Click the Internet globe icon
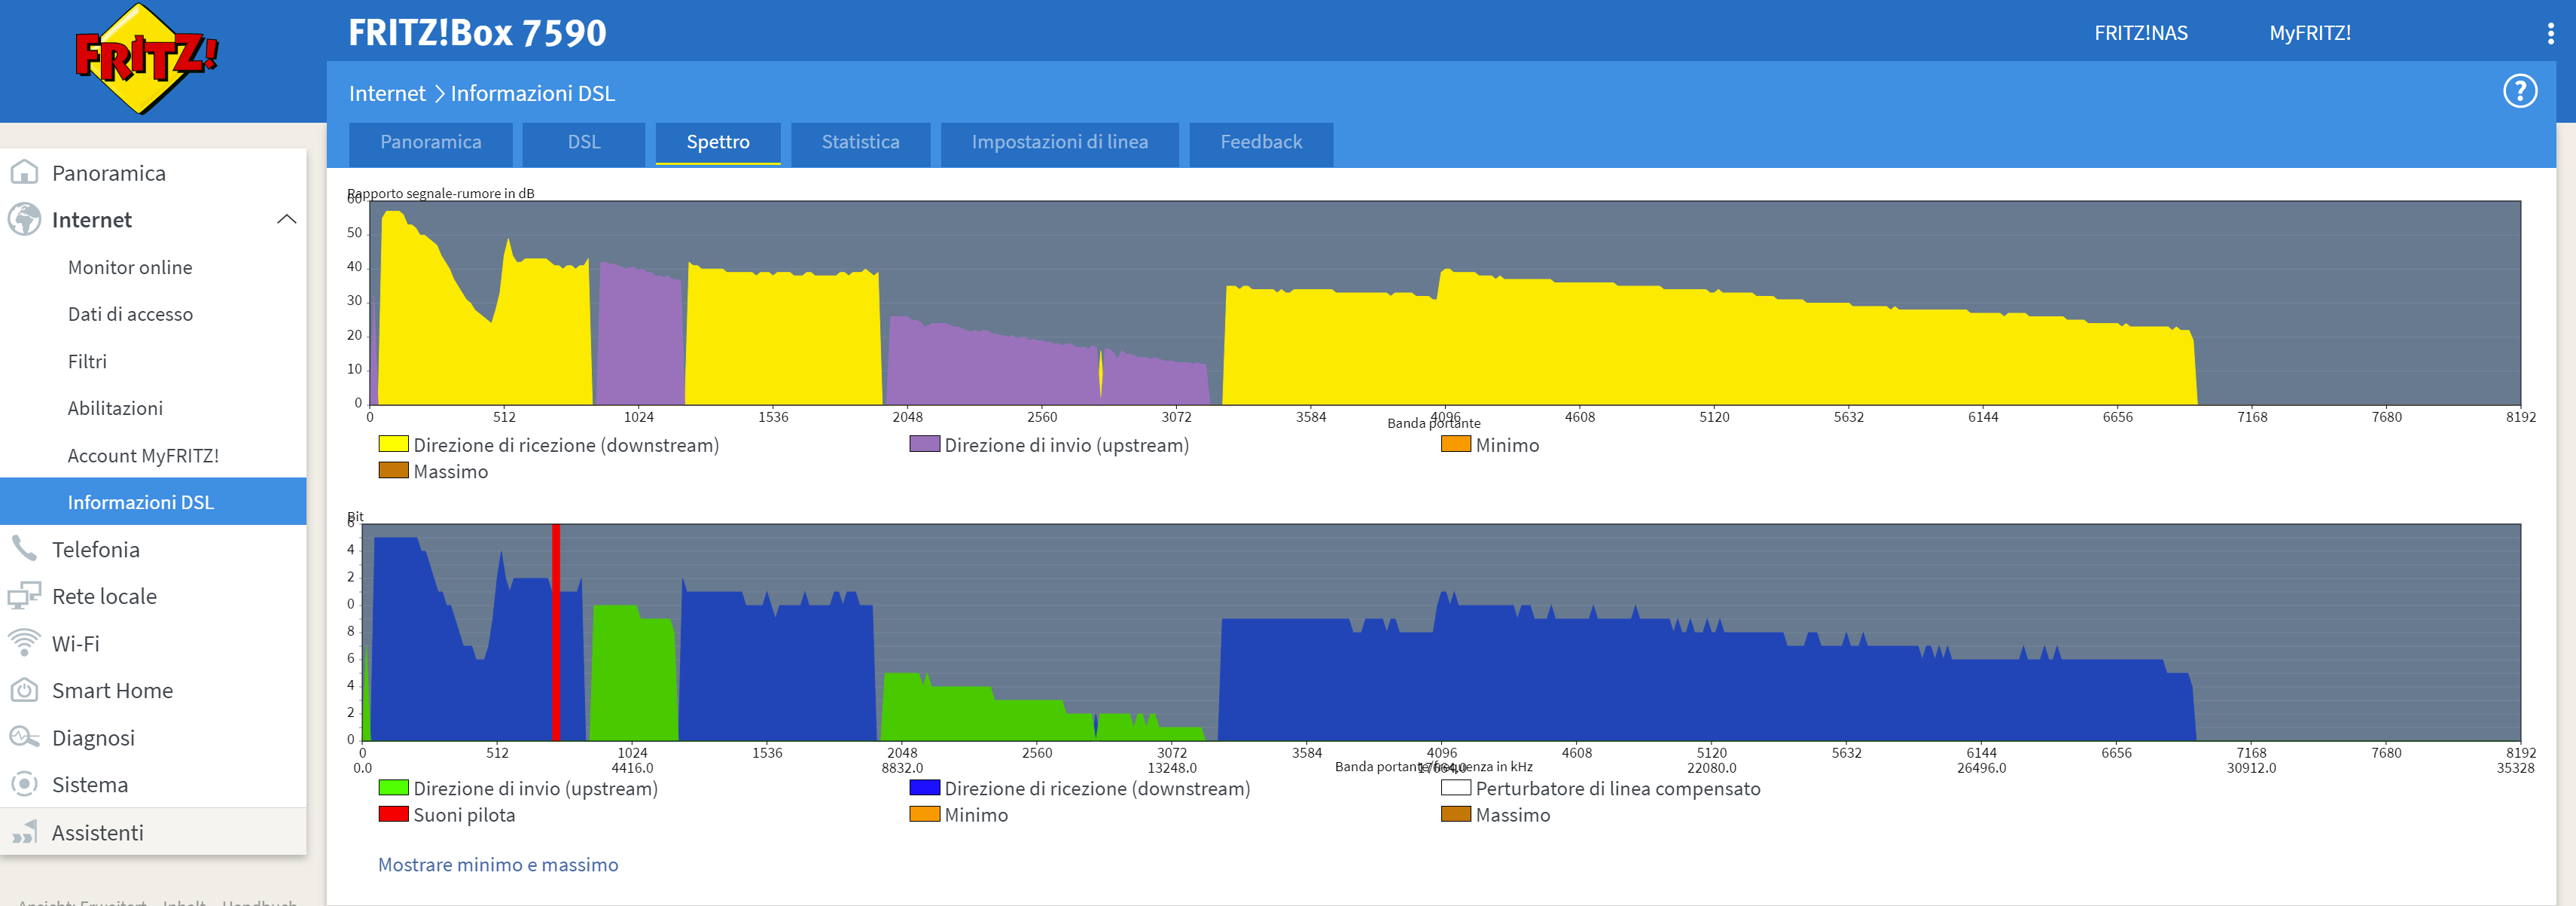The width and height of the screenshot is (2576, 906). point(24,219)
